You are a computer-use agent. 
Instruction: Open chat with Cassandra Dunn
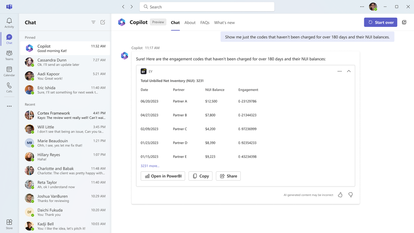tap(66, 62)
